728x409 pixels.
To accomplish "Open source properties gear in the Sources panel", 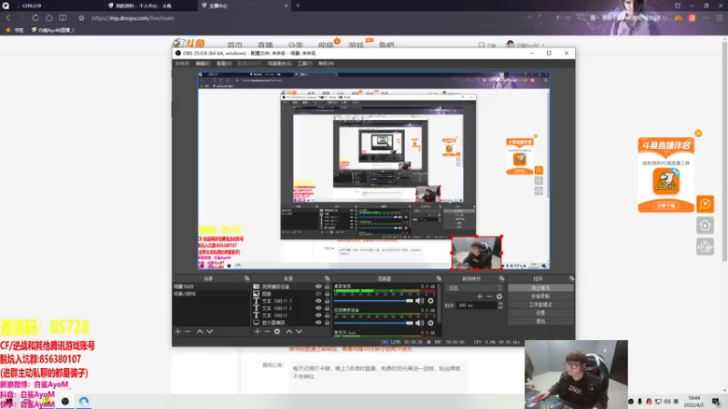I will point(278,332).
